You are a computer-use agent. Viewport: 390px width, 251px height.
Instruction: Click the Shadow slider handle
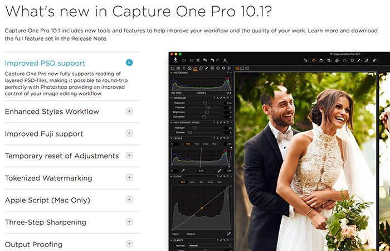pos(190,133)
